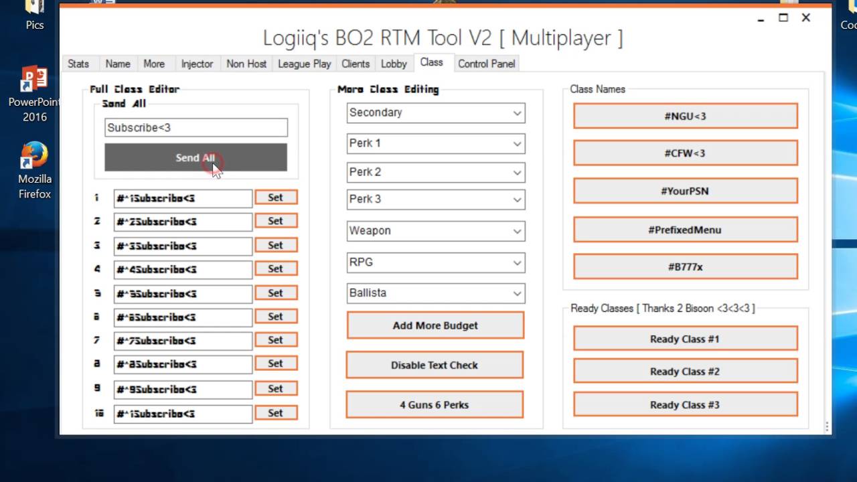
Task: Switch to the Control Panel tab
Action: click(487, 63)
